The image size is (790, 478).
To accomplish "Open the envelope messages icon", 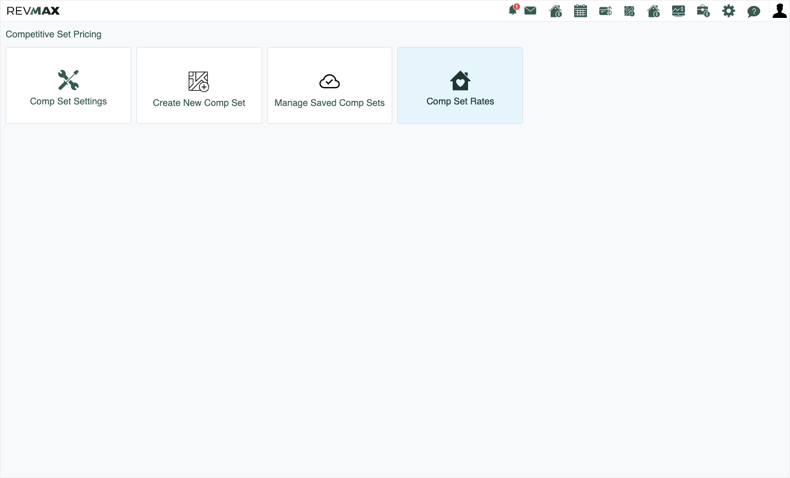I will click(x=531, y=11).
